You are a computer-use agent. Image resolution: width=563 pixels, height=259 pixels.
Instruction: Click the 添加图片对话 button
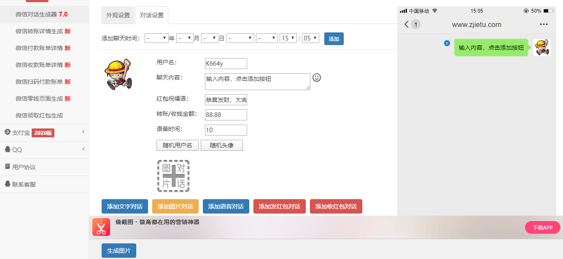point(175,206)
